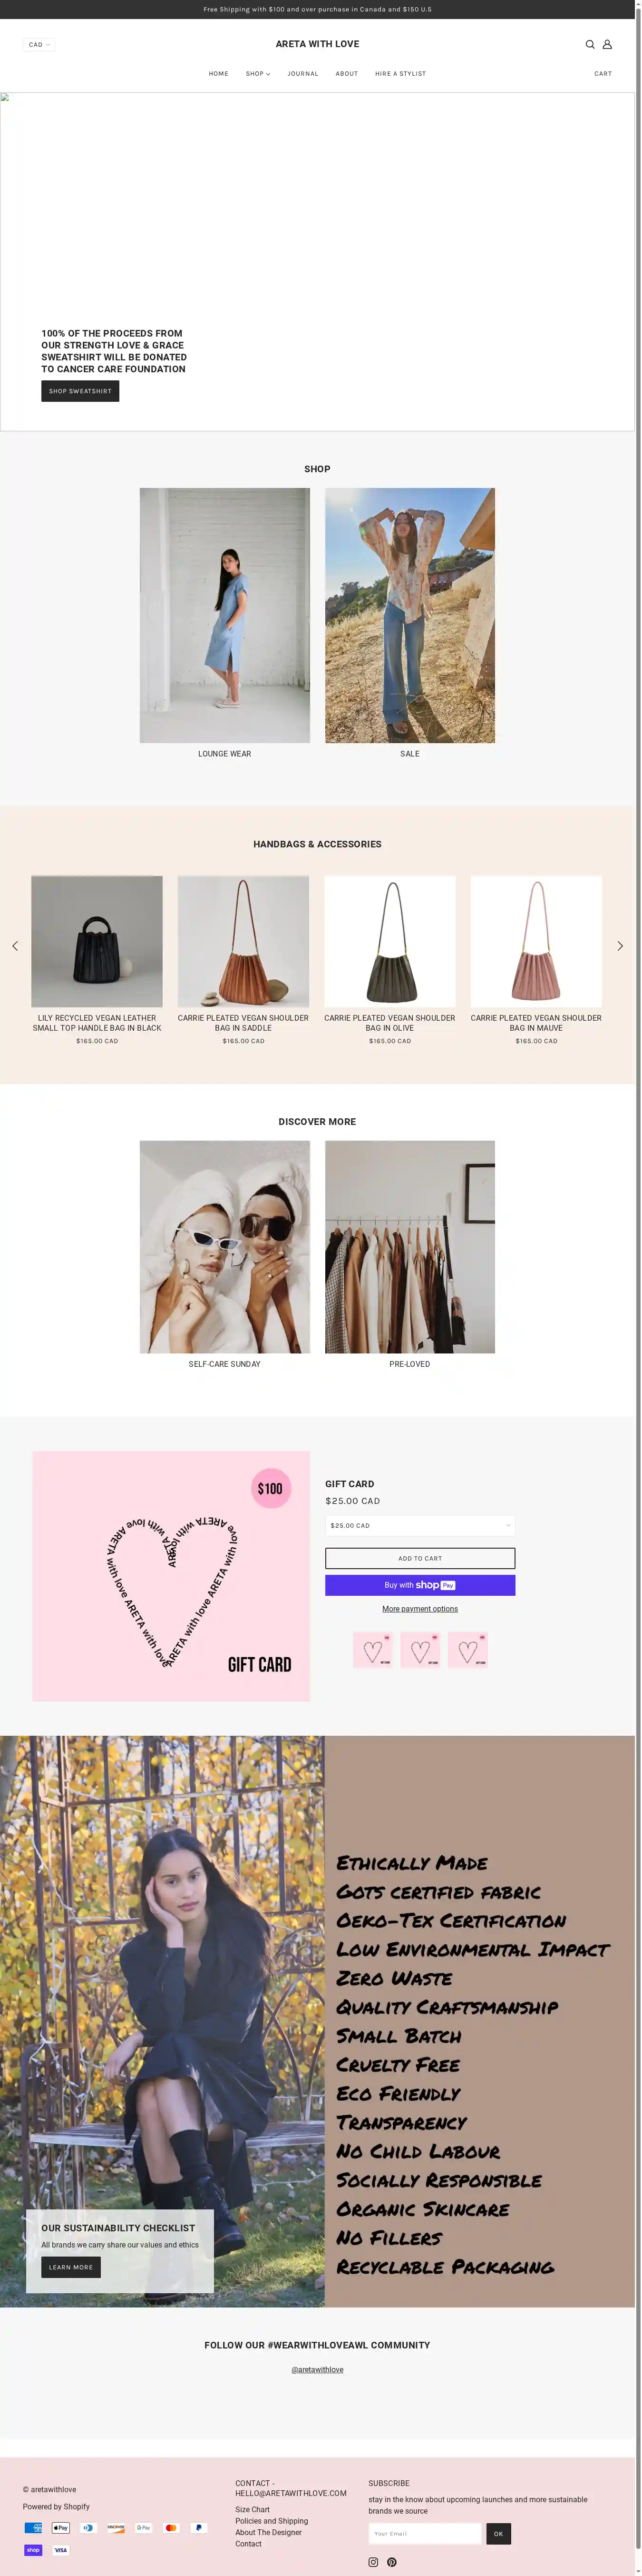Expand the Shop menu dropdown
Viewport: 642px width, 2576px height.
point(258,73)
